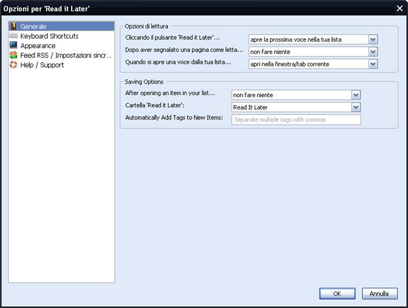The height and width of the screenshot is (308, 408).
Task: Click label 'Quando si apre una voce dalla tua lista...'
Action: [x=178, y=62]
